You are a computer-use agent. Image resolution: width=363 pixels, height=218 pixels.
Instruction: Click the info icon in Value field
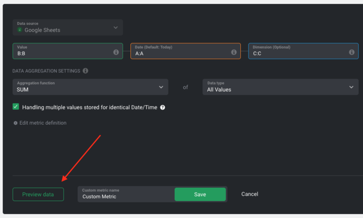(116, 52)
